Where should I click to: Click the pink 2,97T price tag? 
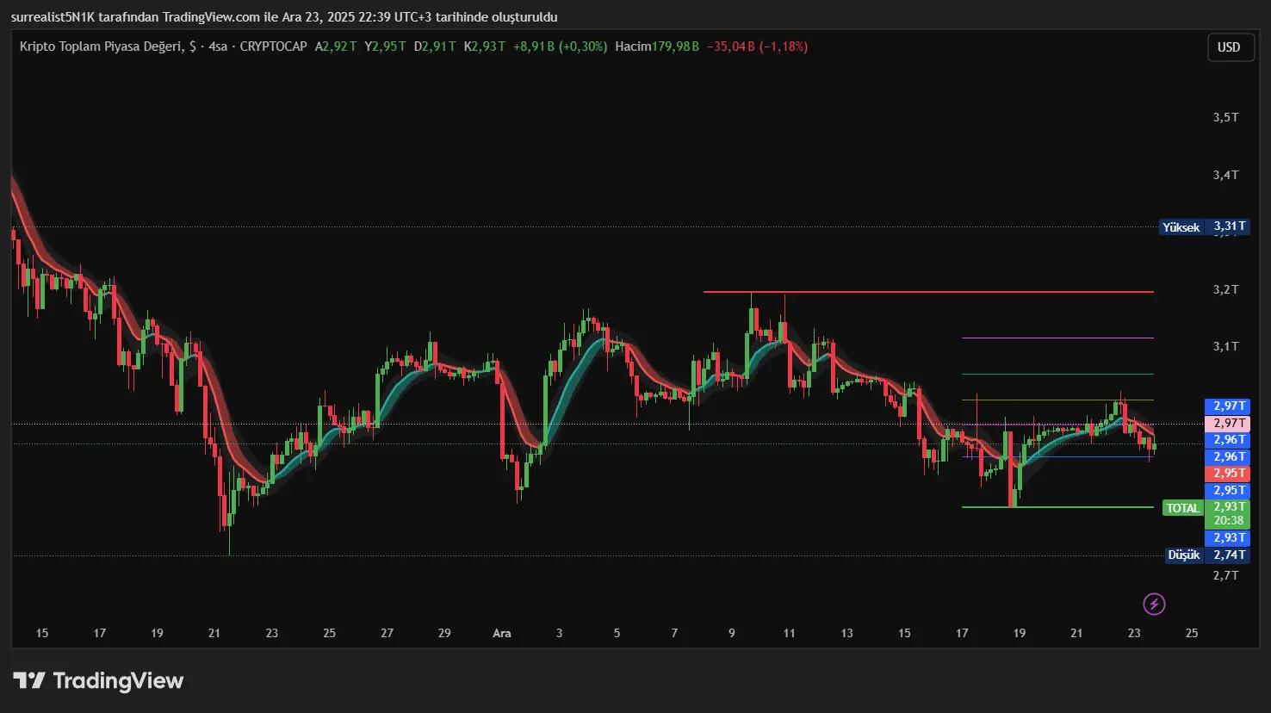[1229, 423]
